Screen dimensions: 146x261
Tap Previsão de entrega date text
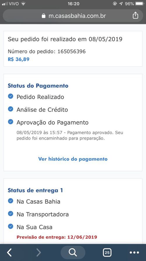pos(57,237)
